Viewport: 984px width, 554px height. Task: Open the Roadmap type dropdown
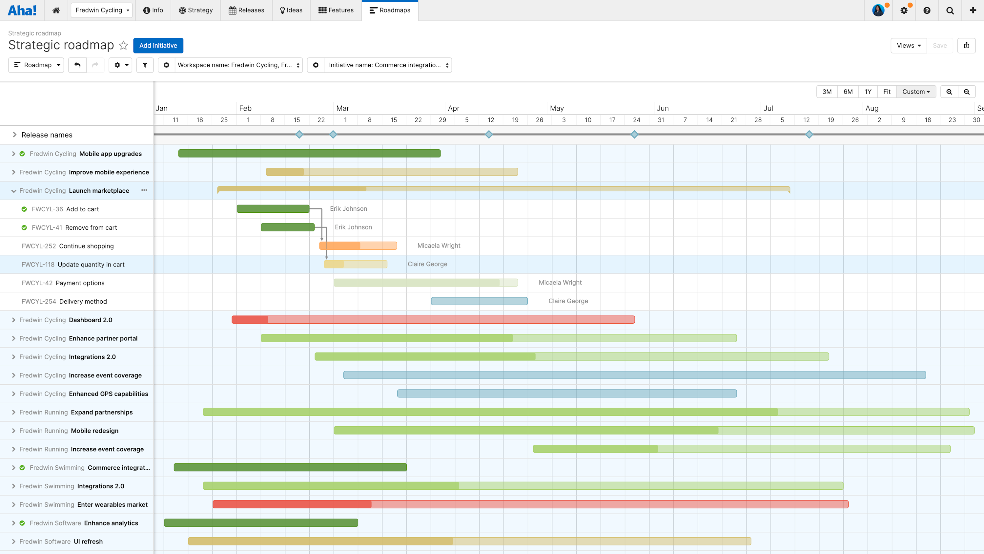36,65
